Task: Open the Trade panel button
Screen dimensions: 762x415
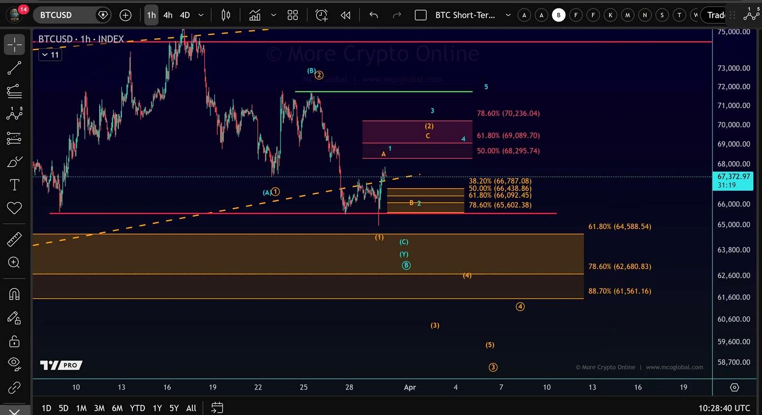Action: point(714,15)
